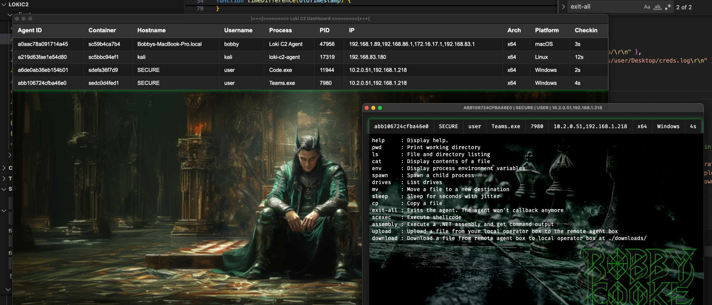Click the Linux platform cell
This screenshot has width=712, height=305.
coord(541,57)
